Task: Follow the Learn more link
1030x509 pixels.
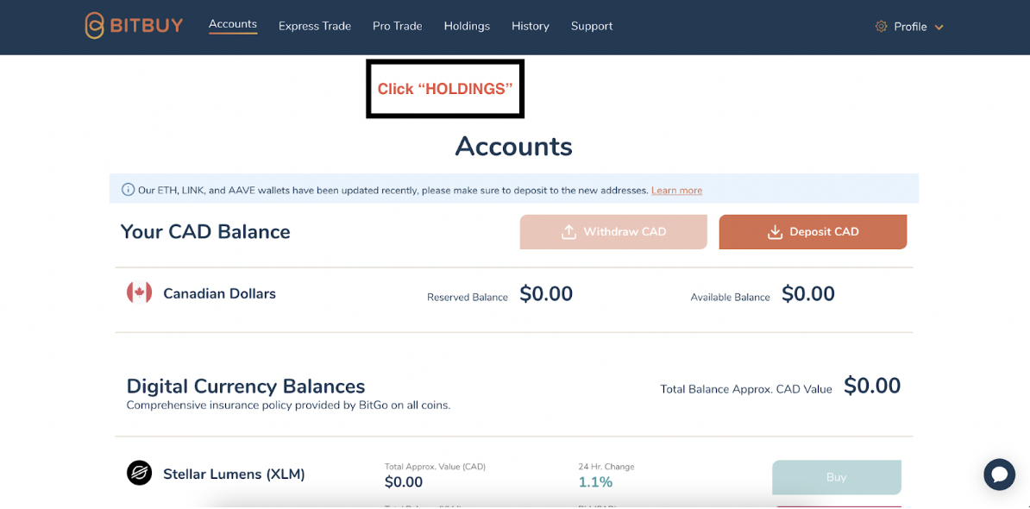Action: [676, 191]
